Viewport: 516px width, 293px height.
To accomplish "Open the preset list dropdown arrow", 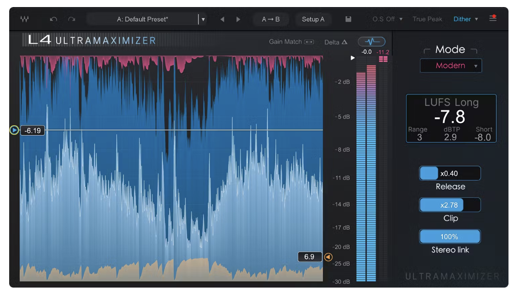I will tap(203, 19).
